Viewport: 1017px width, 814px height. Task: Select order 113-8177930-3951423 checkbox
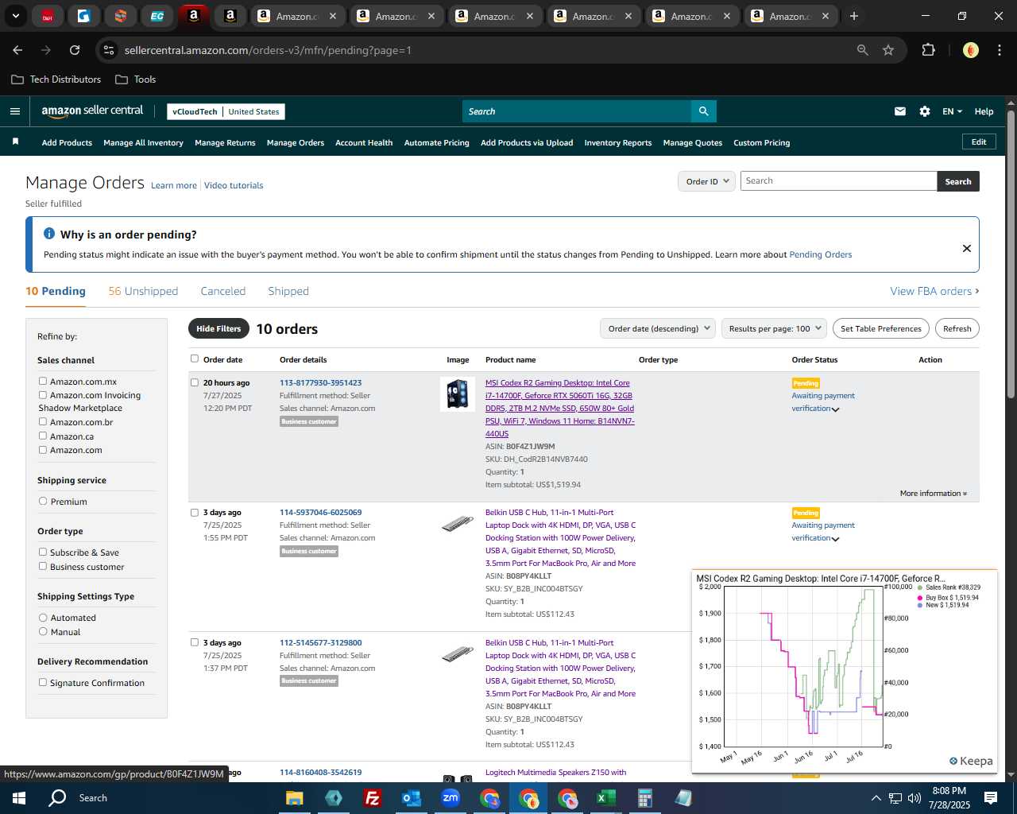tap(195, 382)
